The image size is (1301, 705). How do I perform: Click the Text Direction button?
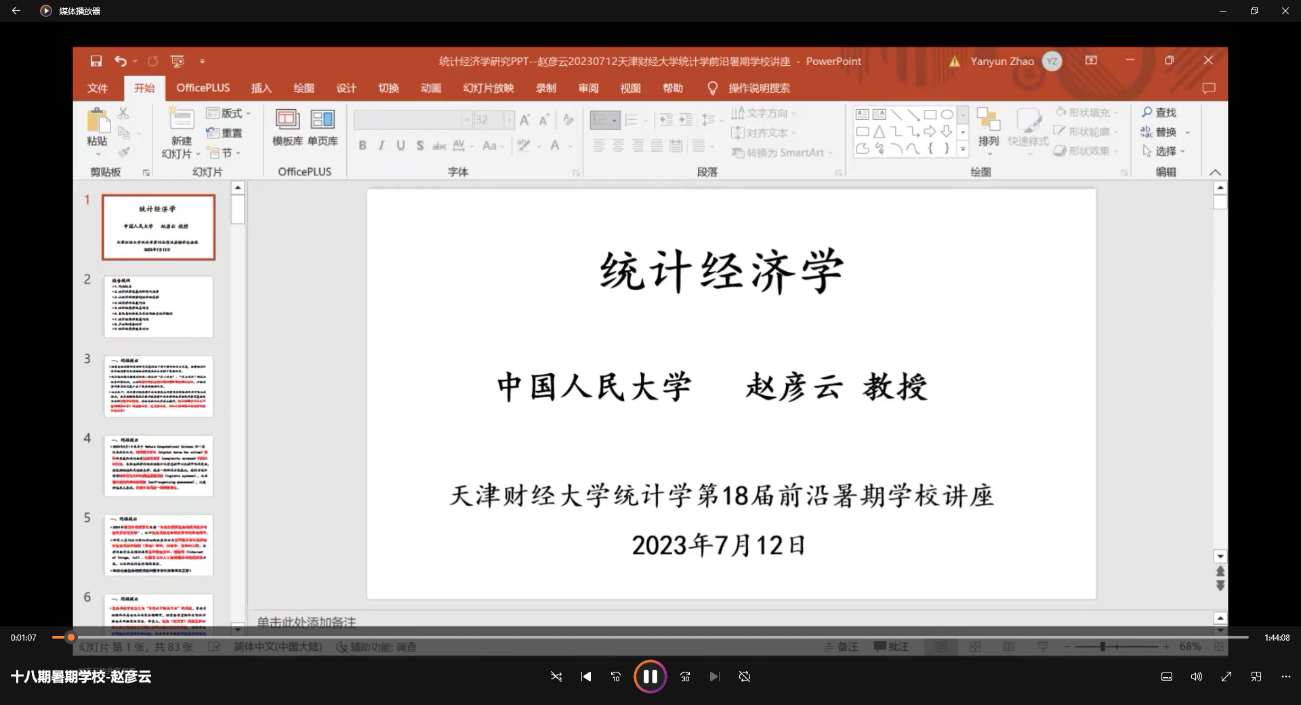764,113
